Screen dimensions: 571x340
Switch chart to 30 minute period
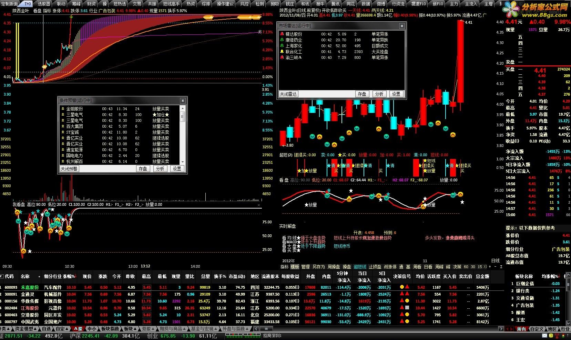473,267
